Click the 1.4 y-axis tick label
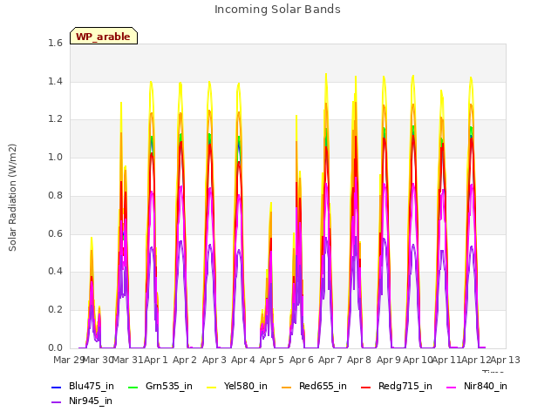This screenshot has height=418, width=558. 55,81
